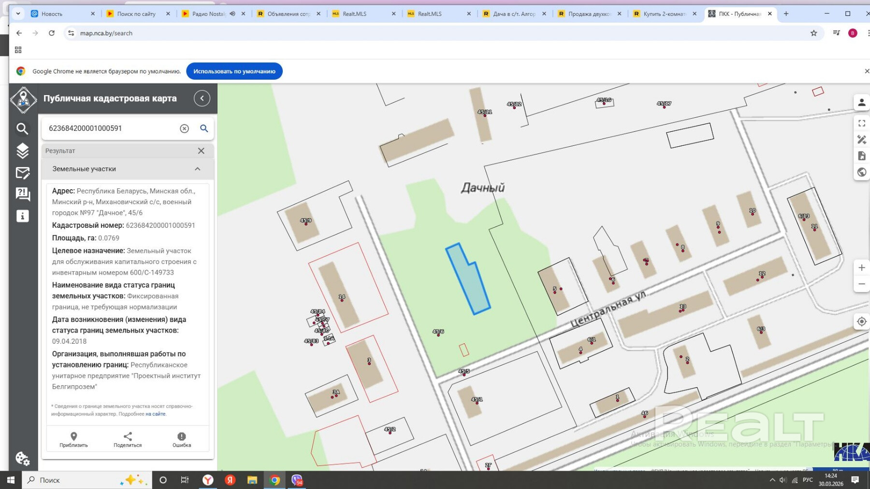870x489 pixels.
Task: Toggle fullscreen map view
Action: pyautogui.click(x=861, y=123)
